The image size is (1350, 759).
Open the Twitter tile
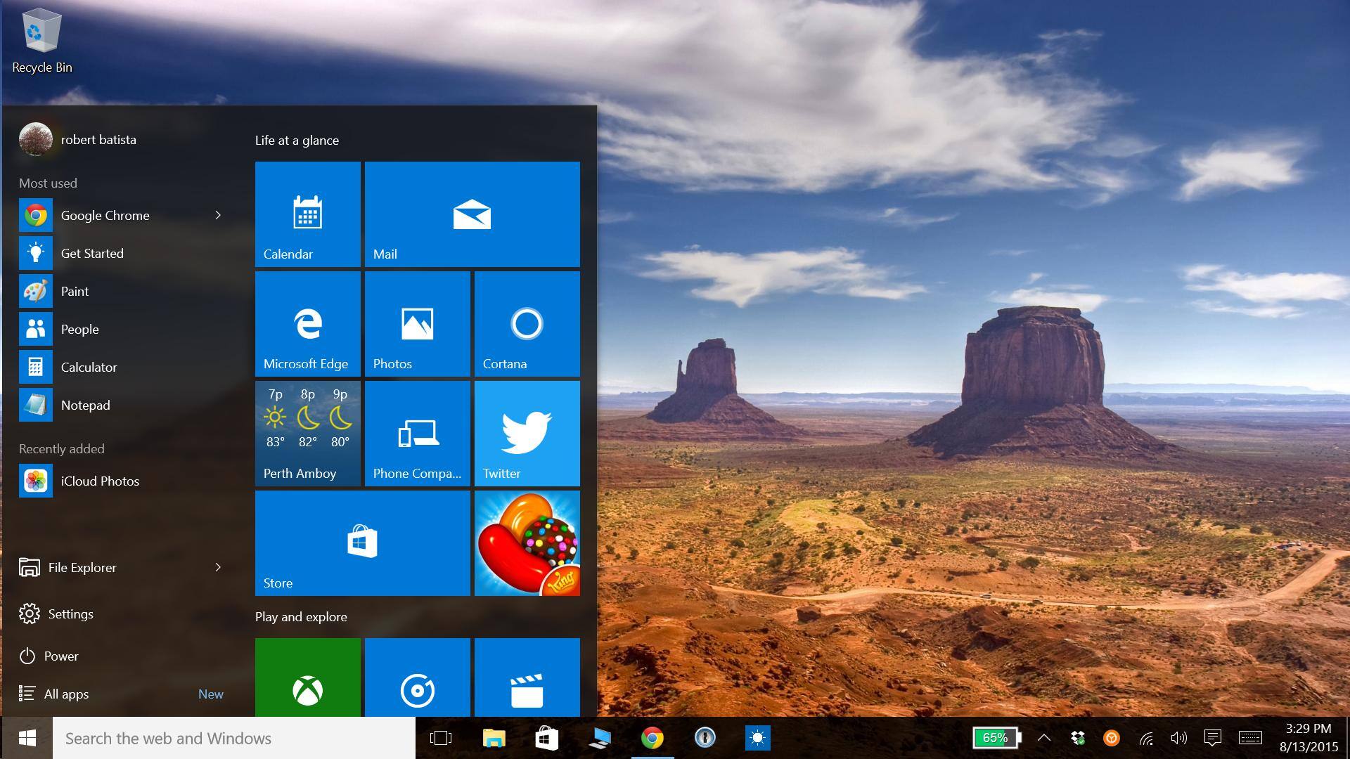(527, 433)
